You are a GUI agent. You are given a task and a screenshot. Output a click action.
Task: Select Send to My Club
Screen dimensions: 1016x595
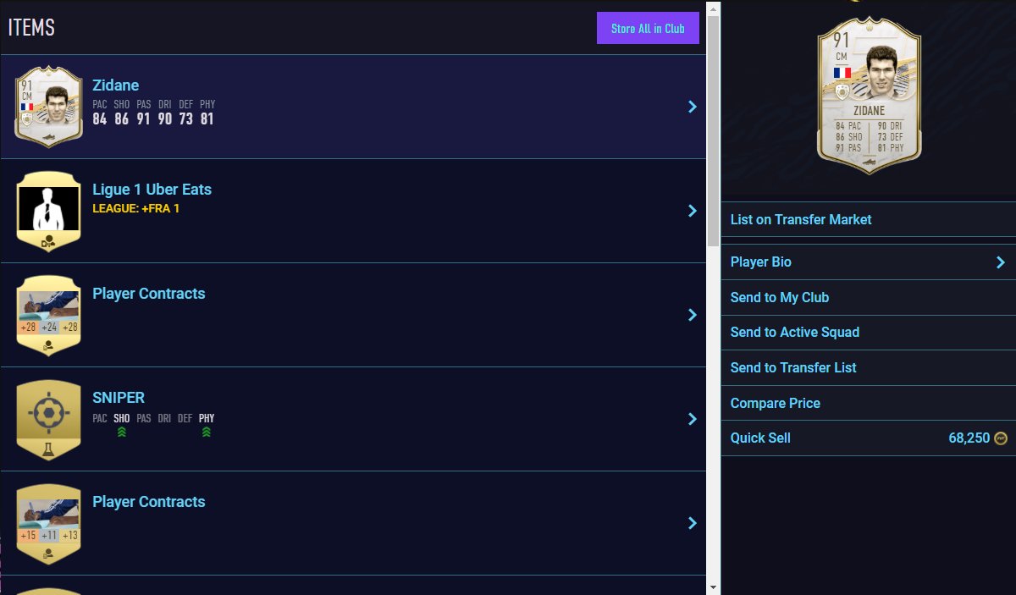coord(868,297)
